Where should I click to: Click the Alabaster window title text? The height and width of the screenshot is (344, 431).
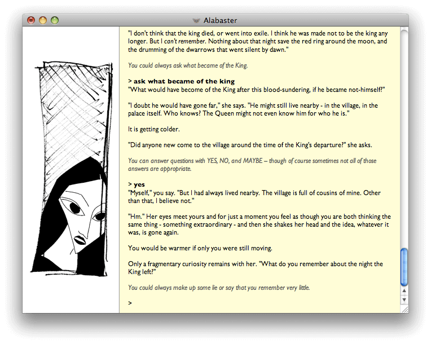point(220,21)
